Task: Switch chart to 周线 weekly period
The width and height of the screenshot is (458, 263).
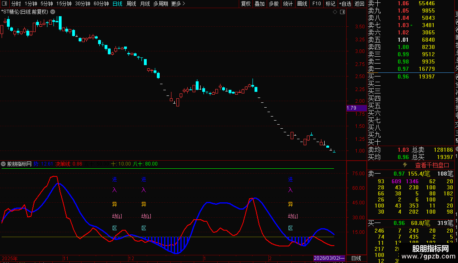Action: [x=131, y=4]
